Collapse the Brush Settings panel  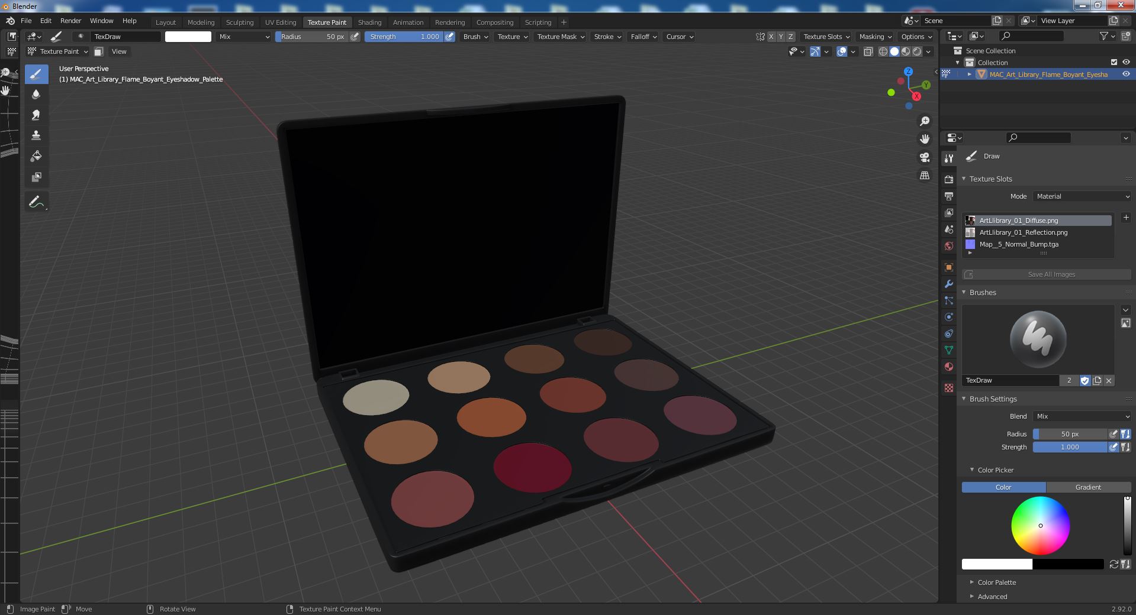click(x=964, y=399)
